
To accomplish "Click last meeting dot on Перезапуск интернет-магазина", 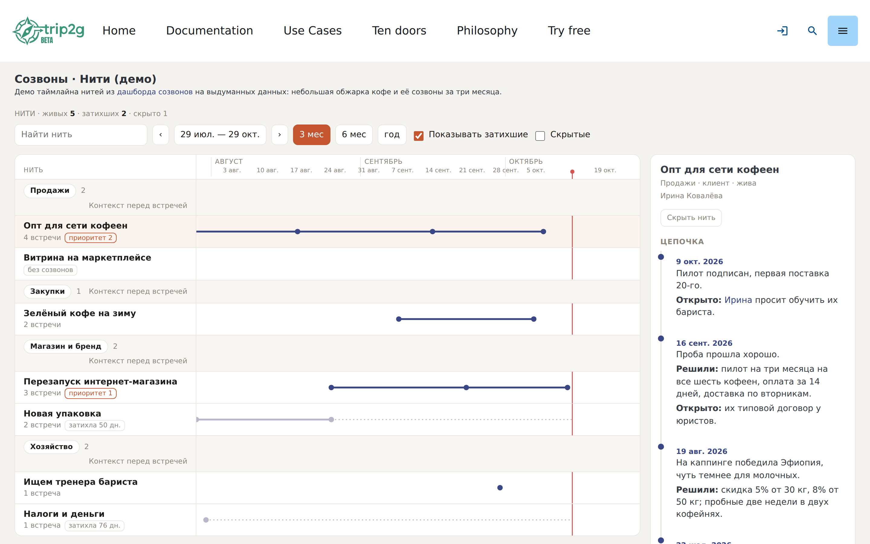I will pyautogui.click(x=567, y=387).
